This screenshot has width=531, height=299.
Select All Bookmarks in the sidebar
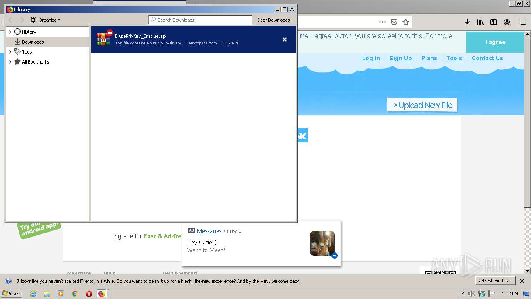pyautogui.click(x=35, y=62)
